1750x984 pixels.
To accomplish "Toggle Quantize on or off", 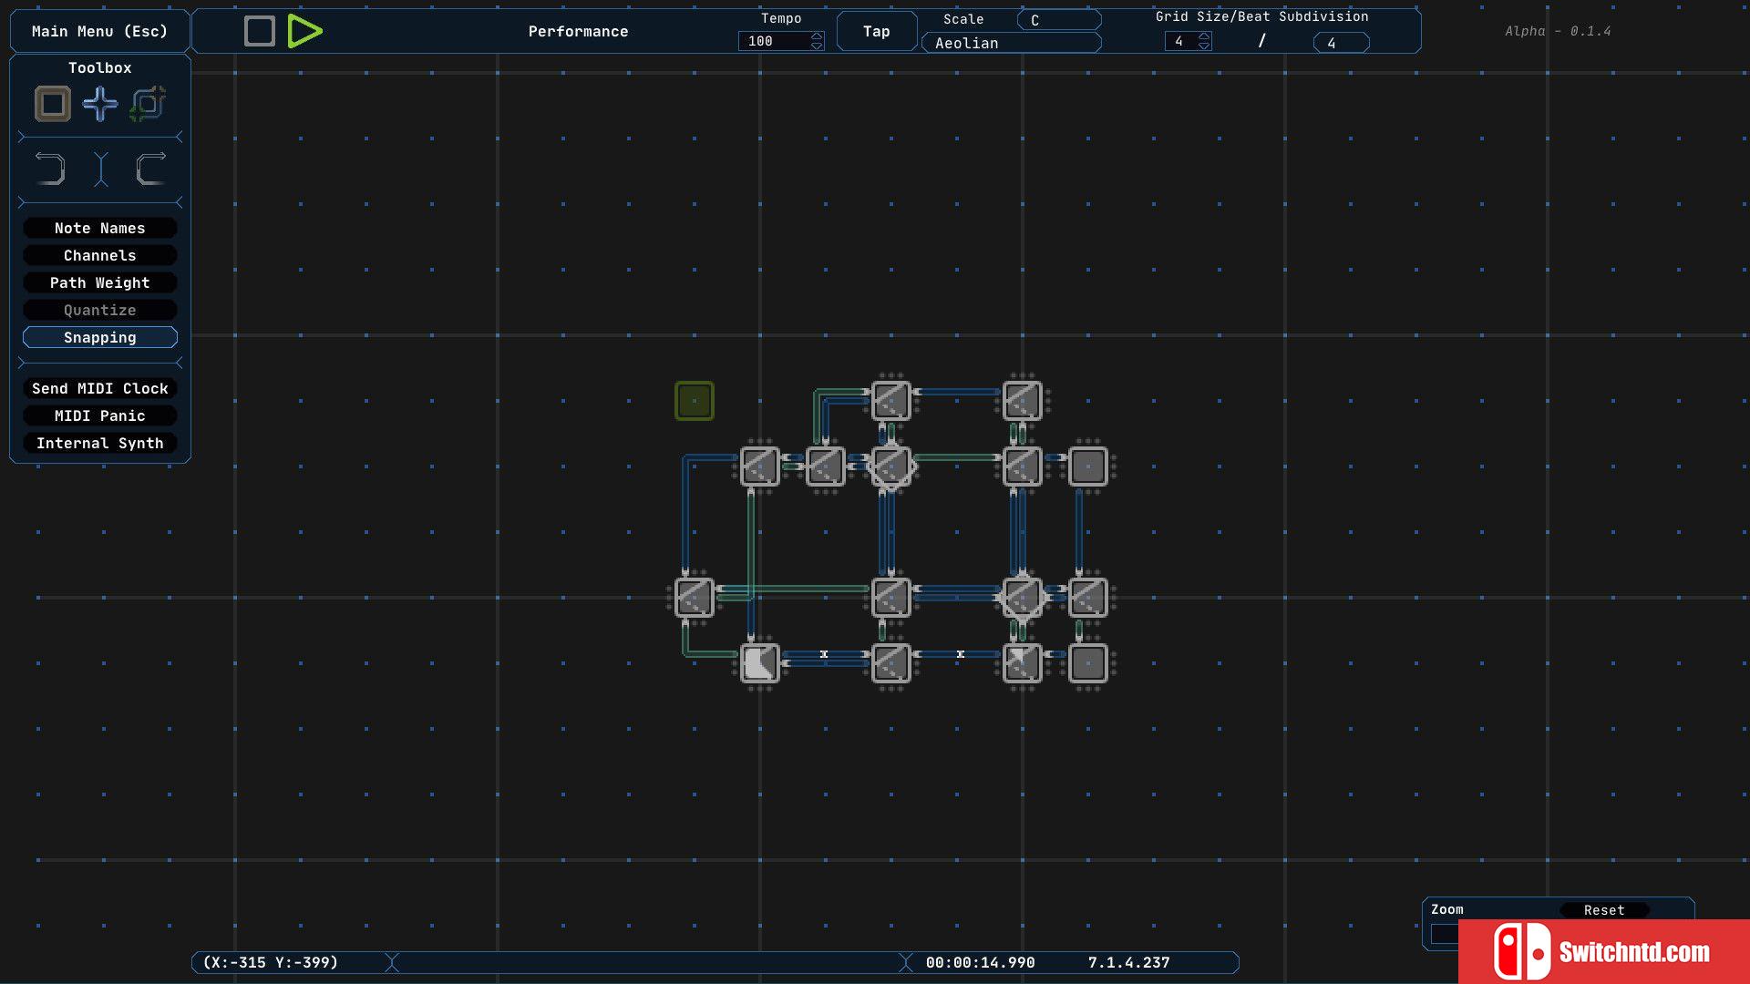I will click(x=99, y=310).
